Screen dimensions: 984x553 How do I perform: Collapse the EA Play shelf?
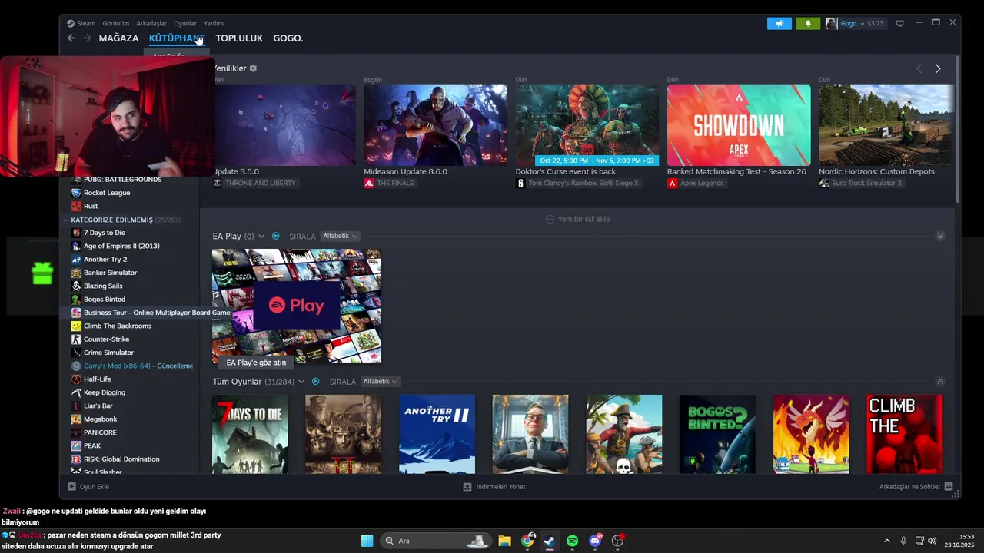(940, 237)
